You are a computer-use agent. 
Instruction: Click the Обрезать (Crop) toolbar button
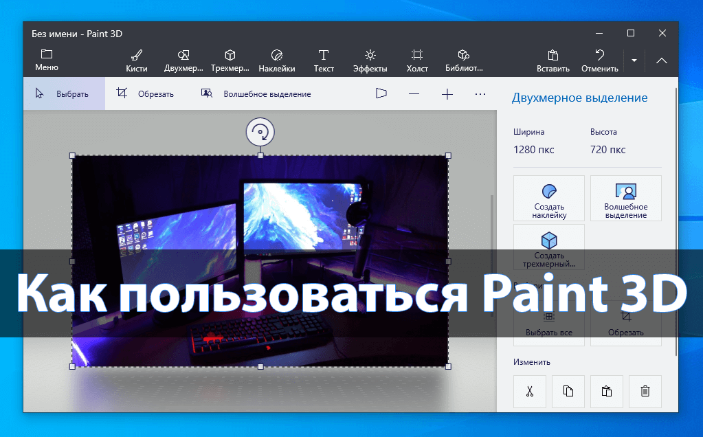[145, 94]
